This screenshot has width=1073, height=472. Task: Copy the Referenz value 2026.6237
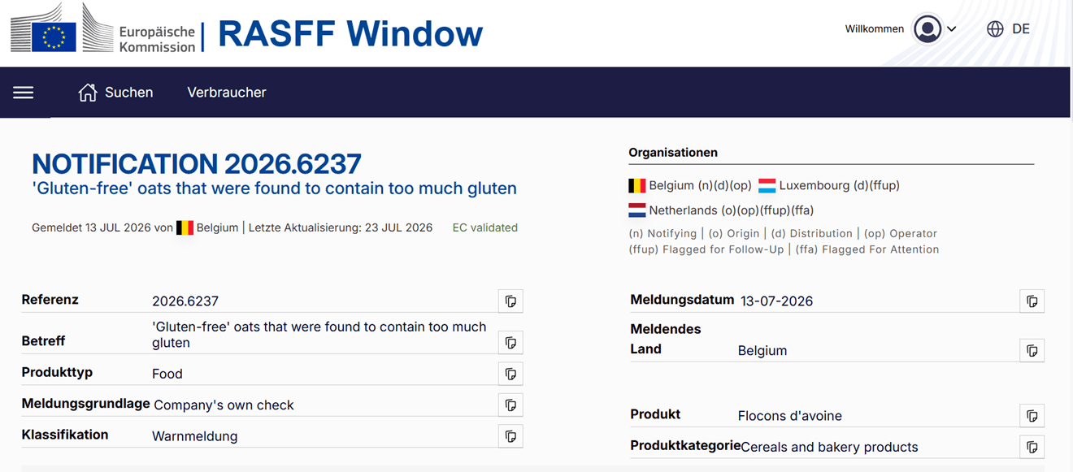[x=510, y=301]
